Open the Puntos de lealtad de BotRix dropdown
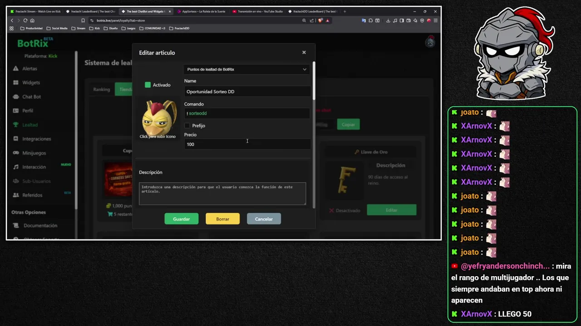The width and height of the screenshot is (581, 326). click(x=246, y=69)
